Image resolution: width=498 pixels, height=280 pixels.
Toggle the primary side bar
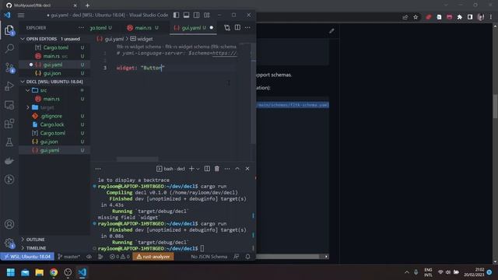click(x=177, y=15)
